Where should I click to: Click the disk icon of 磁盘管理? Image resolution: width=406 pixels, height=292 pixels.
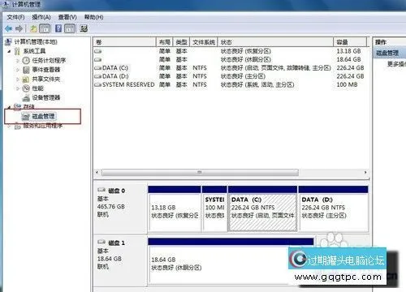pyautogui.click(x=26, y=117)
